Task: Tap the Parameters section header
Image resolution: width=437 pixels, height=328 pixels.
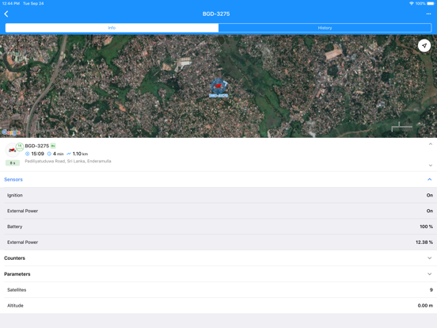Action: pyautogui.click(x=218, y=274)
